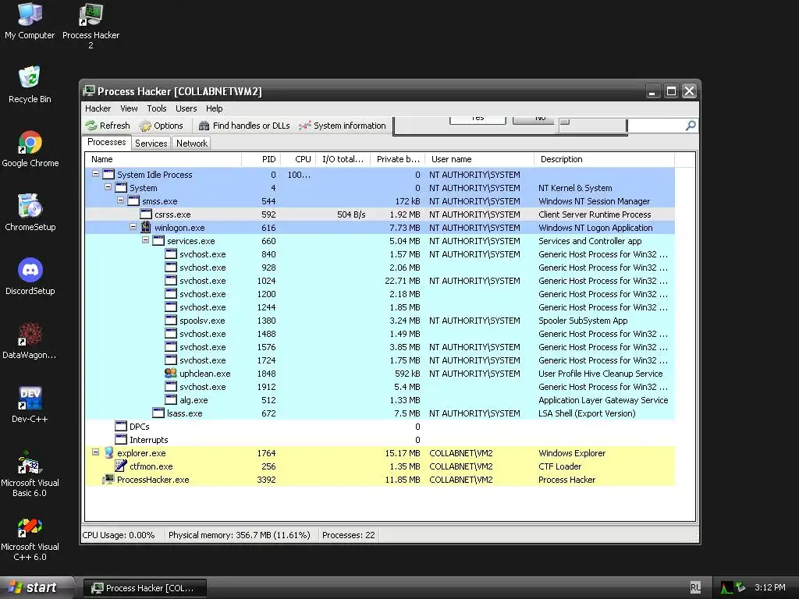
Task: Click the 3:12 PM taskbar clock
Action: point(770,587)
